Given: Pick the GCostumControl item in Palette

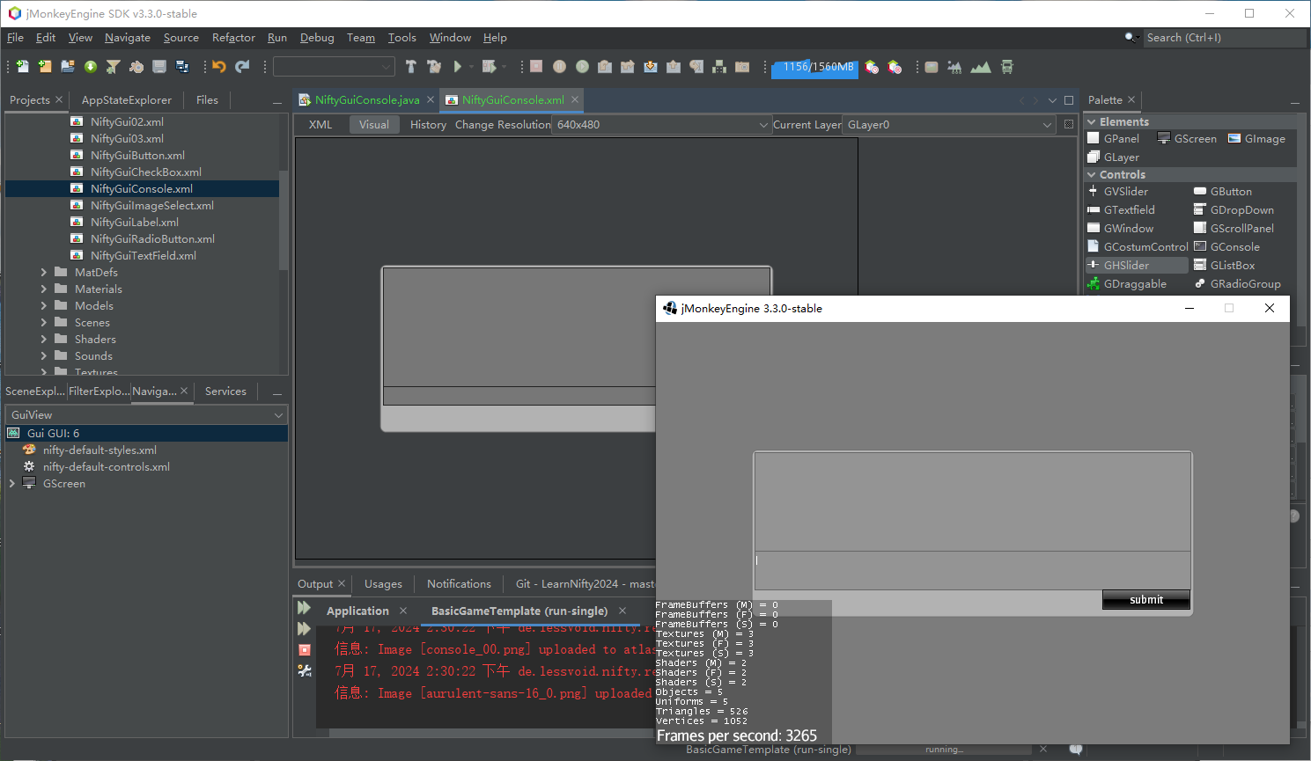Looking at the screenshot, I should click(x=1138, y=247).
